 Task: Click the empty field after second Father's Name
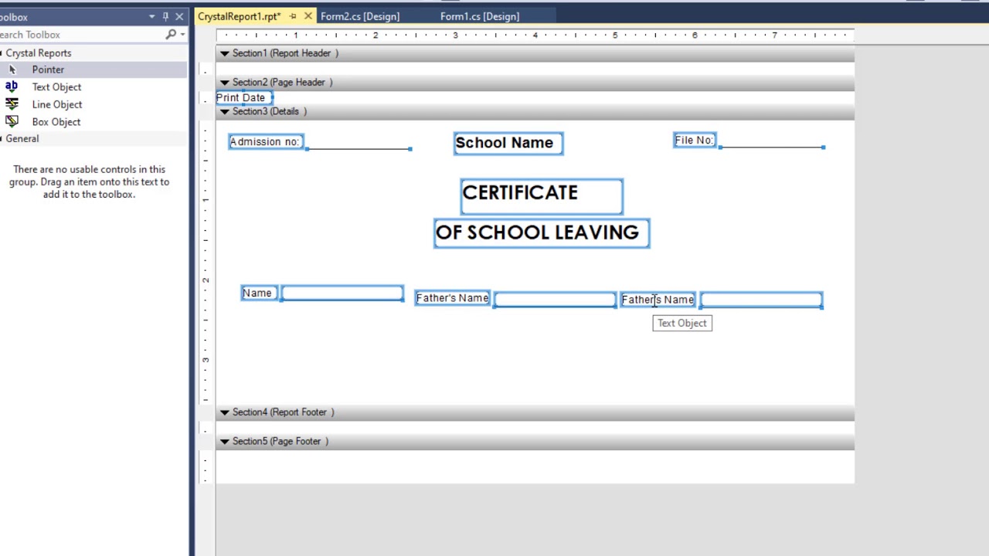click(762, 300)
